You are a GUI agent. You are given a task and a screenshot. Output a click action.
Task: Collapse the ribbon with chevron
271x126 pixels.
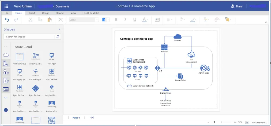[x=266, y=22]
